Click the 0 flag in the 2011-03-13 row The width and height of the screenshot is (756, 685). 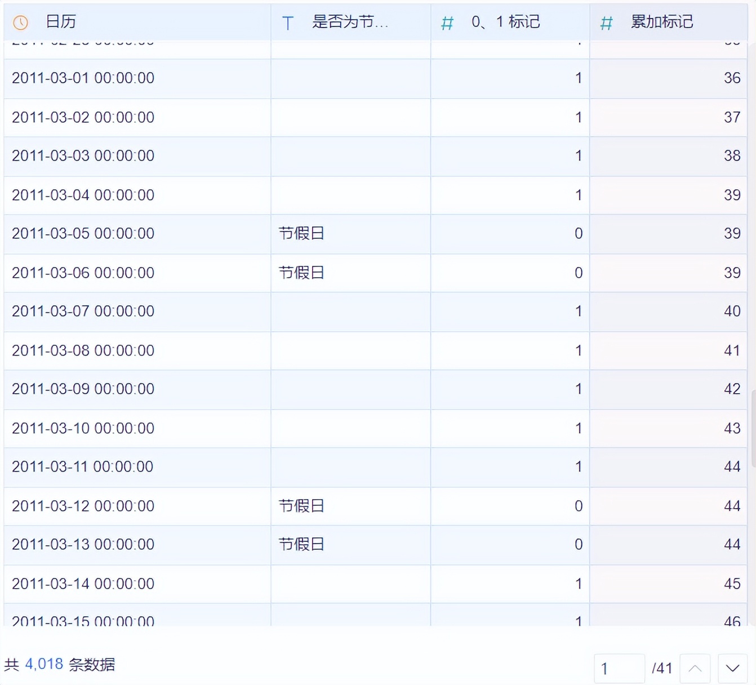coord(579,544)
